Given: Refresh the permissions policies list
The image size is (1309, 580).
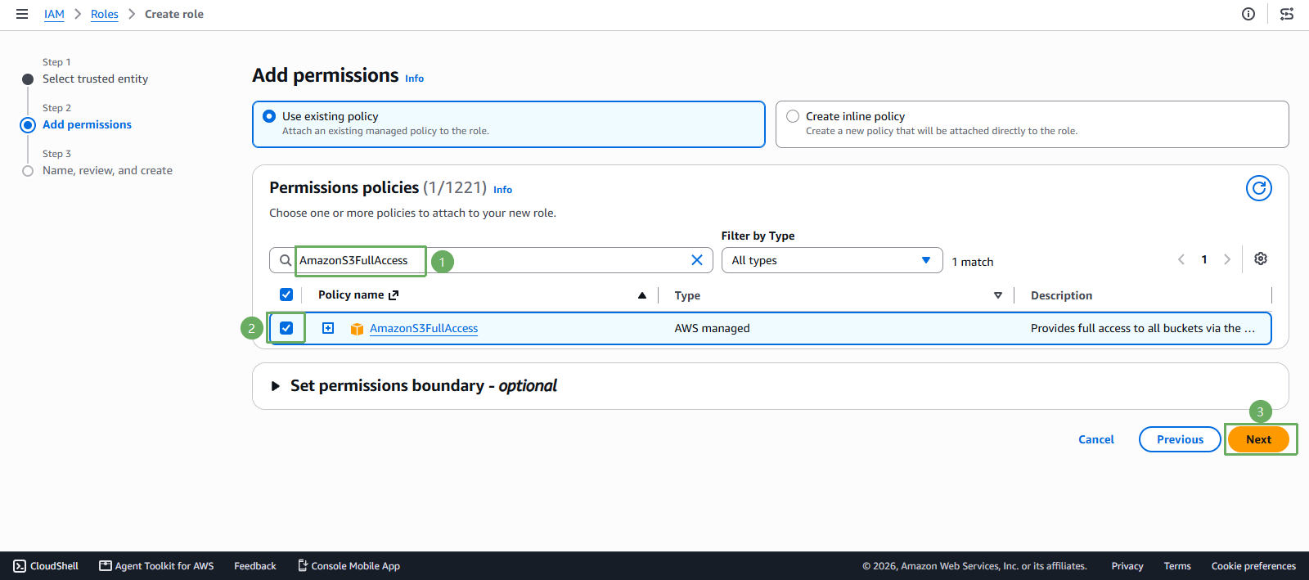Looking at the screenshot, I should coord(1259,188).
